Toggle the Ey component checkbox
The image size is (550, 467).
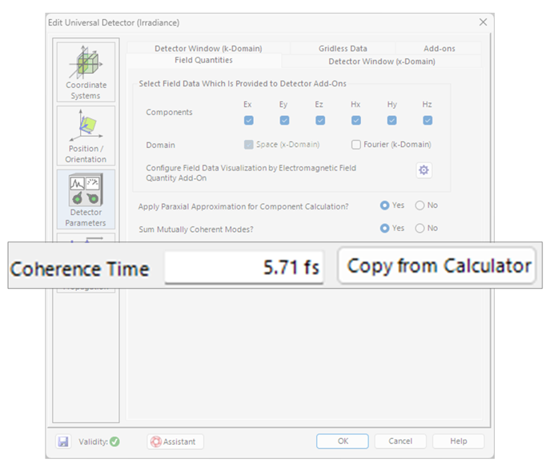pos(284,121)
